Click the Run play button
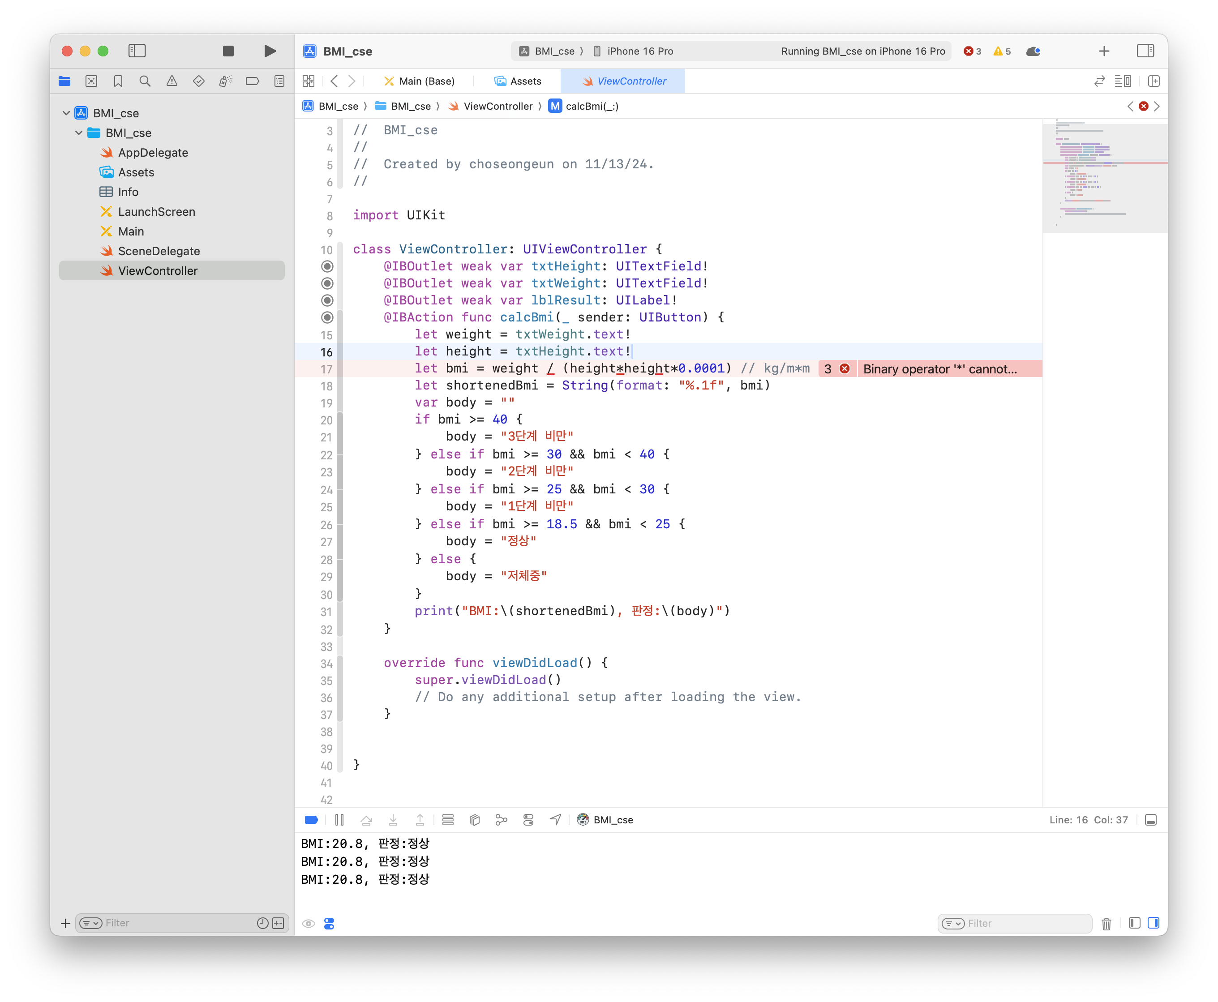 coord(270,51)
